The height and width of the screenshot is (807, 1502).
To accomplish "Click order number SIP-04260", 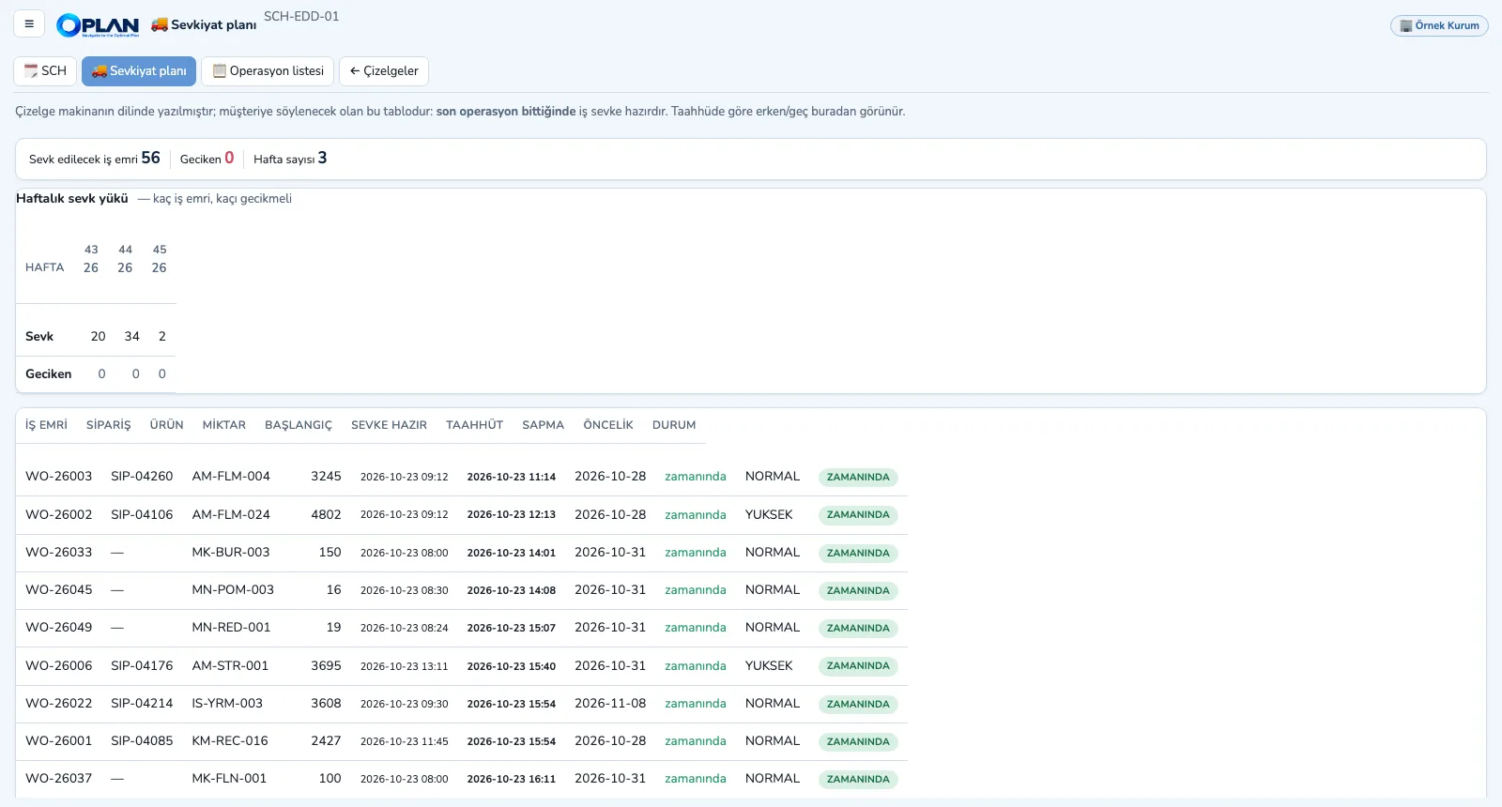I will [x=142, y=477].
